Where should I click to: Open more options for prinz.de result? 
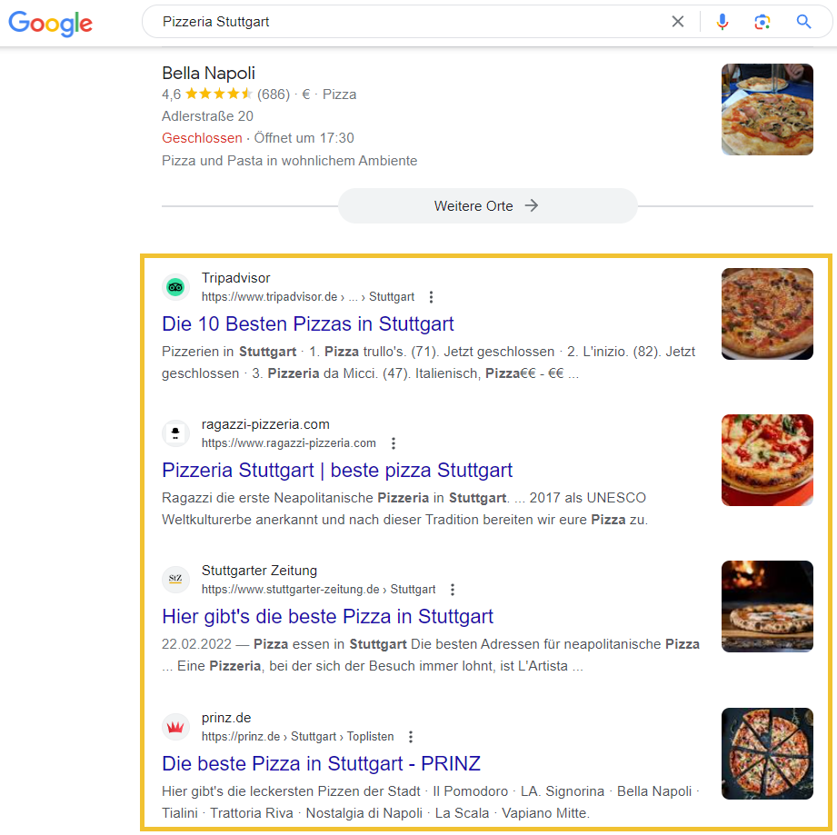[411, 737]
